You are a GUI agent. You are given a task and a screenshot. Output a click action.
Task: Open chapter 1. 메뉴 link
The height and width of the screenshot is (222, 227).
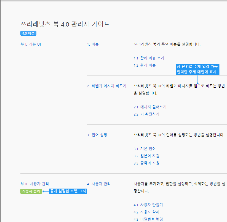[x=93, y=44]
